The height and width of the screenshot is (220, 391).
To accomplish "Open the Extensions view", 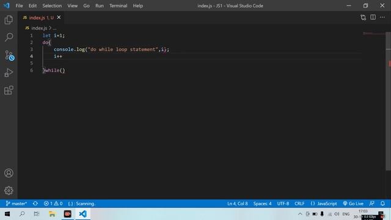I will click(9, 90).
